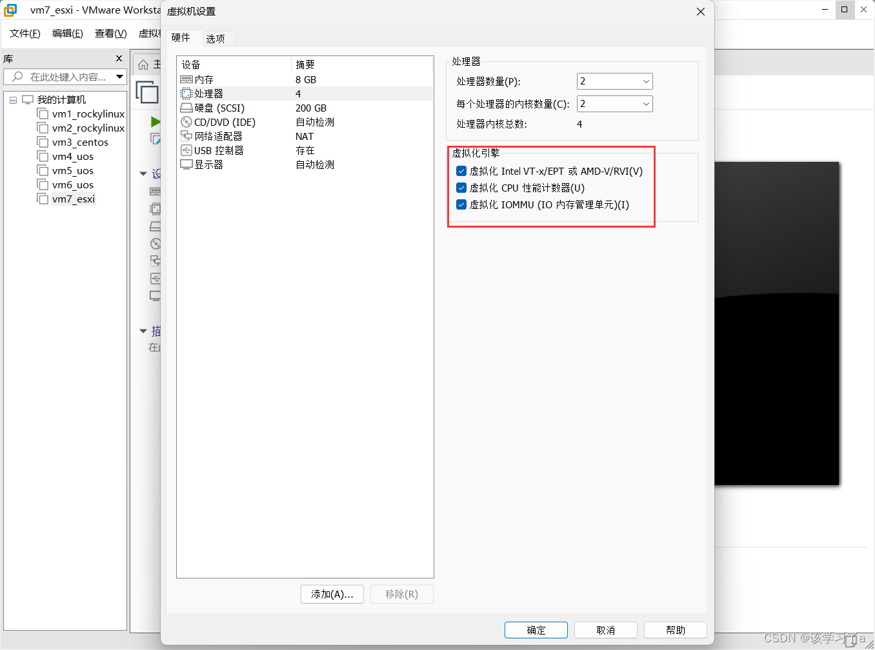The width and height of the screenshot is (875, 650).
Task: Select the 显示器 display icon
Action: (x=186, y=164)
